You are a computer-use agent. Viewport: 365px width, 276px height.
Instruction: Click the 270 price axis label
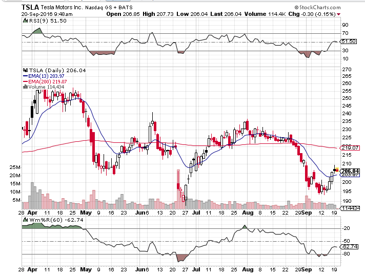pos(347,70)
